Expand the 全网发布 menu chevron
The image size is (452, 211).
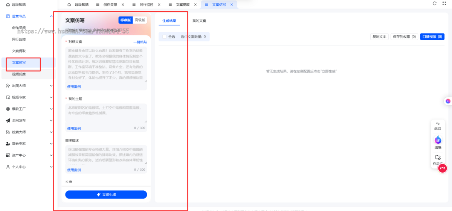pos(51,120)
